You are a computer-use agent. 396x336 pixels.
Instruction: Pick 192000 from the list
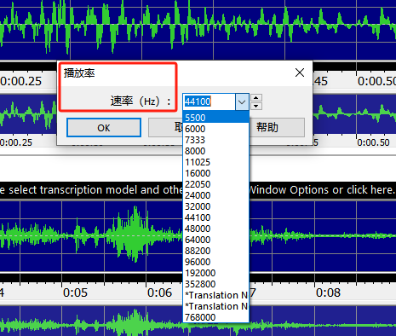point(216,273)
